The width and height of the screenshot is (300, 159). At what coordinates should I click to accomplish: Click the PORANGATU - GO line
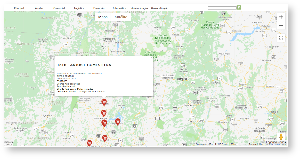click(66, 79)
